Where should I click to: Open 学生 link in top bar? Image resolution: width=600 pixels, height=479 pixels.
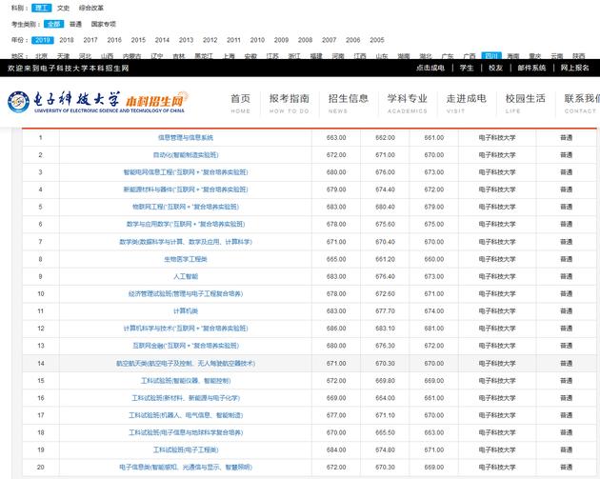point(467,68)
